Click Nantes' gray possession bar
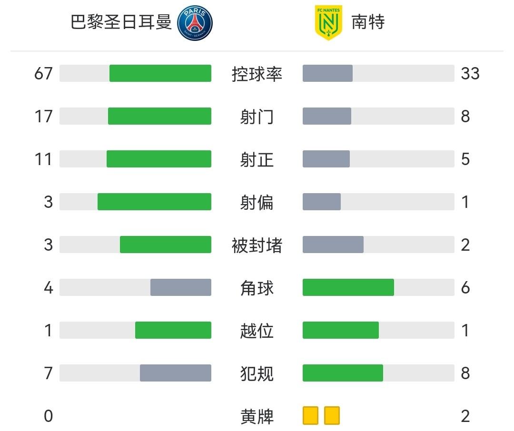This screenshot has height=431, width=514. coord(327,73)
